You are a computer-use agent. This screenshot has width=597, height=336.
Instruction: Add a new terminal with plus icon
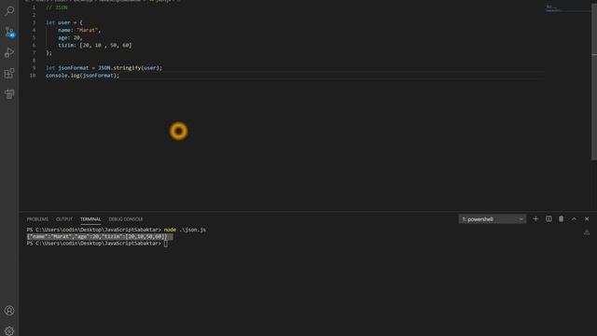click(535, 219)
